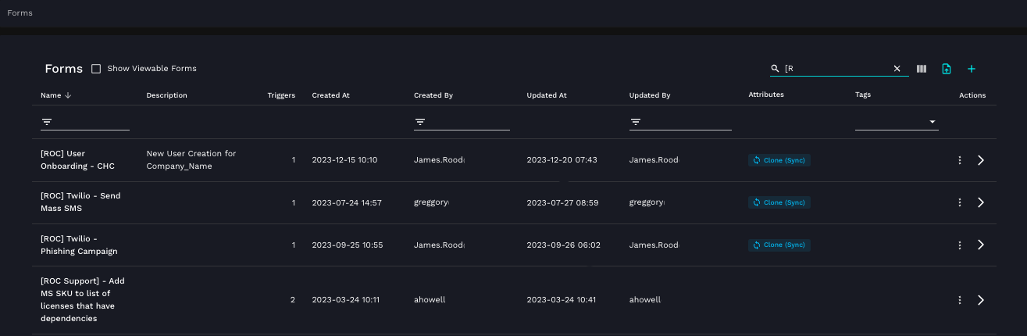Click Clone (Sync) badge on Twilio Mass SMS row
This screenshot has height=336, width=1027.
779,202
